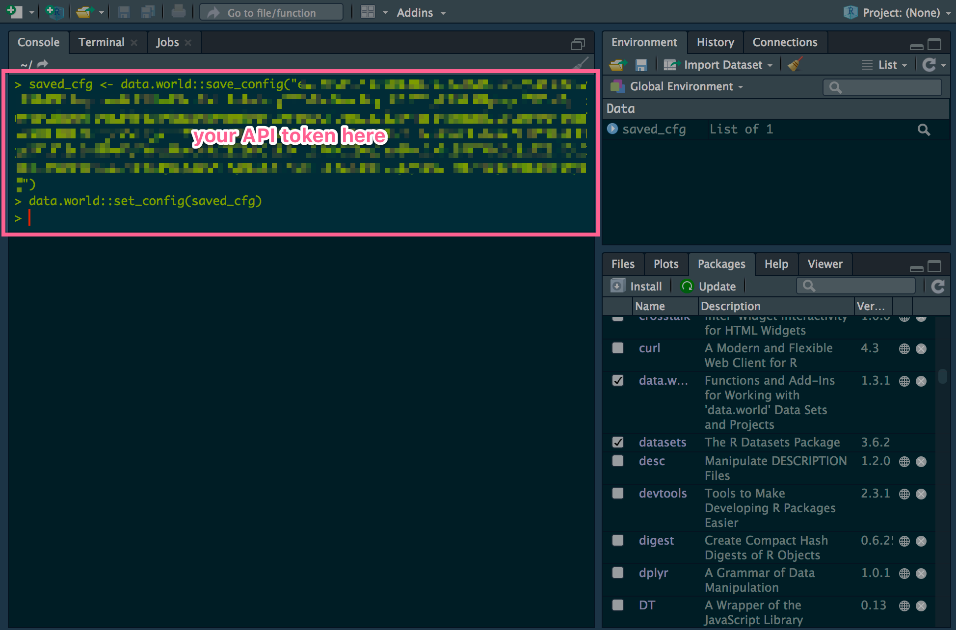
Task: Click the print icon in the toolbar
Action: 178,12
